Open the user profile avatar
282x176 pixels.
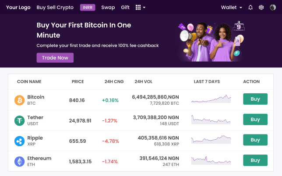click(x=273, y=7)
